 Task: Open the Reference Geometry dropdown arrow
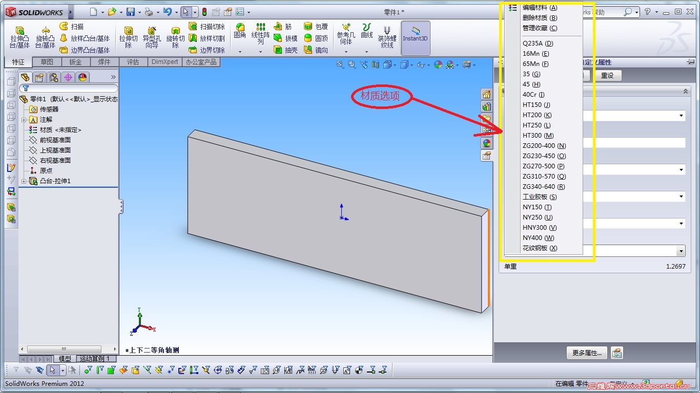[346, 51]
